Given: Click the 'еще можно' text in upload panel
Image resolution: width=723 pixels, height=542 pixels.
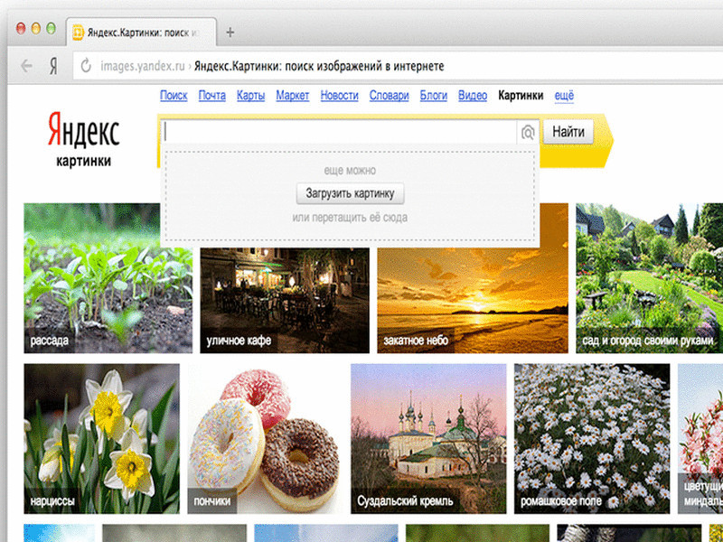Looking at the screenshot, I should [x=350, y=171].
